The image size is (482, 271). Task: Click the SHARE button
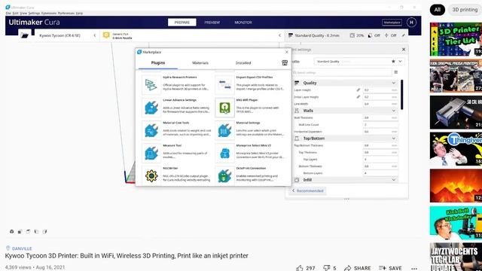pyautogui.click(x=358, y=268)
